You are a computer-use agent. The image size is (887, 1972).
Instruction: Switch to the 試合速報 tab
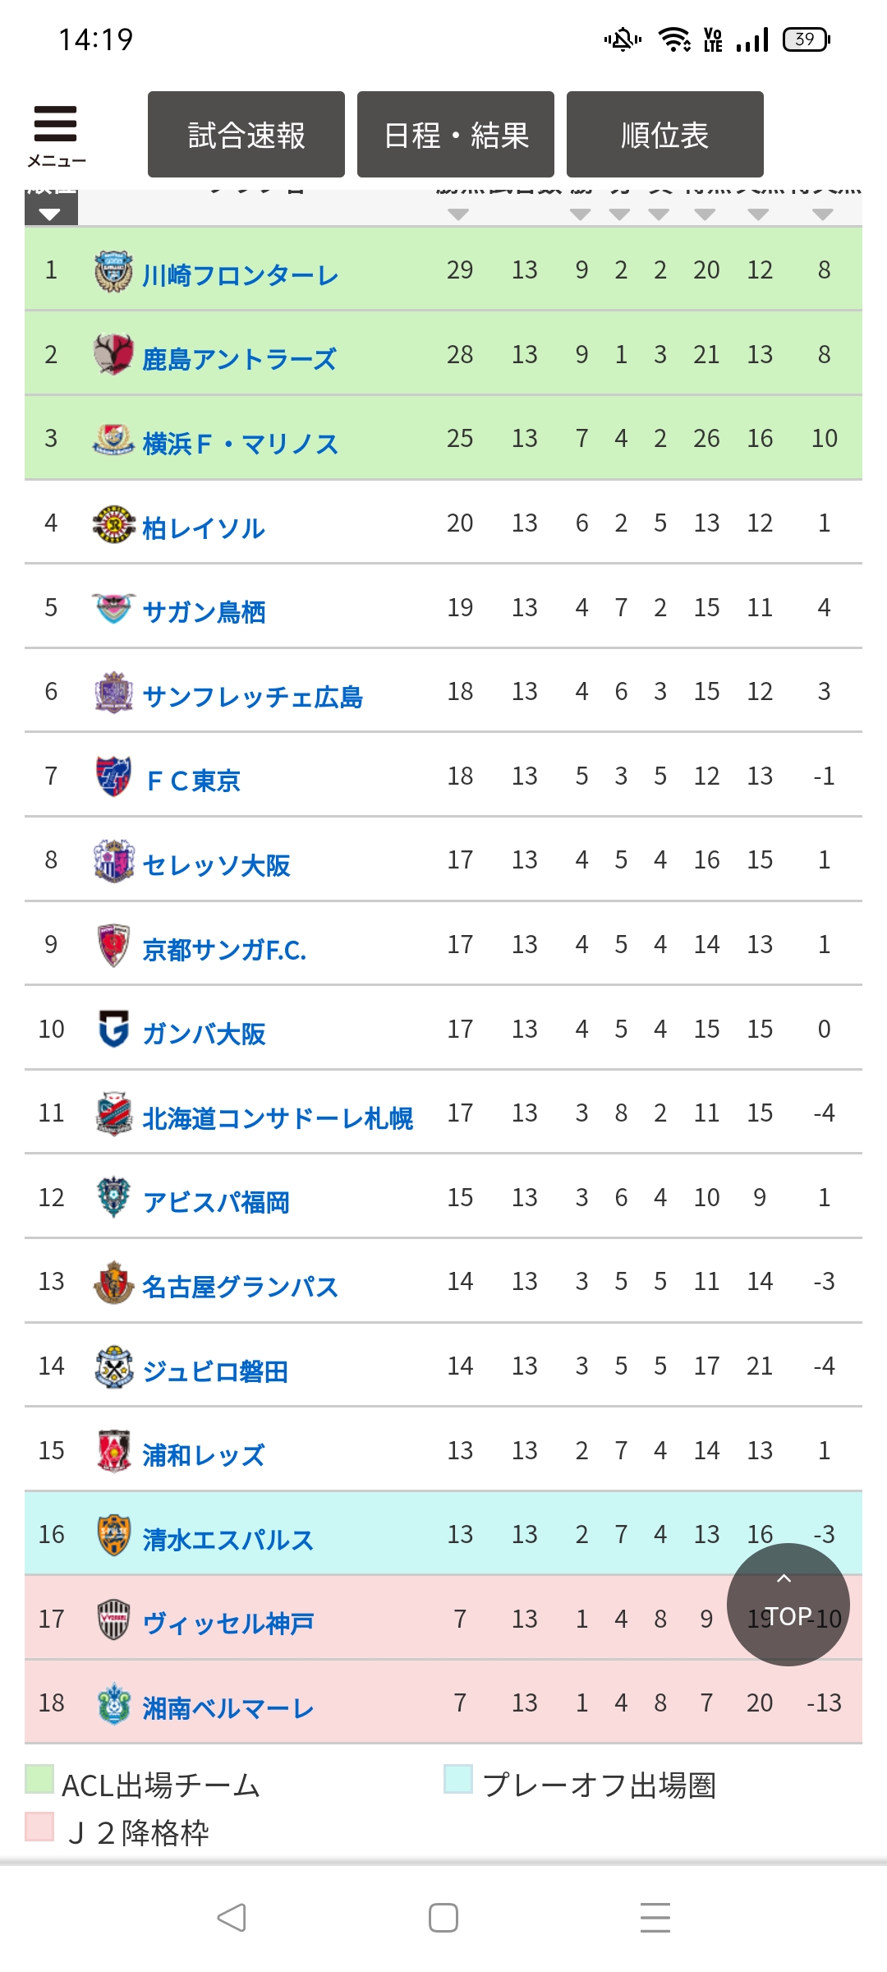[x=246, y=135]
